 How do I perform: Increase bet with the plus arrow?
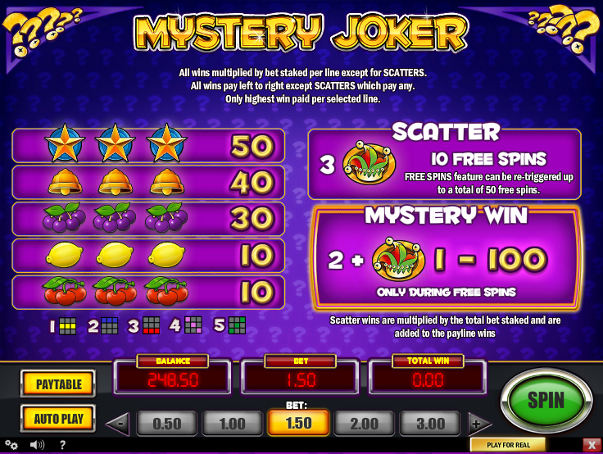(x=479, y=424)
